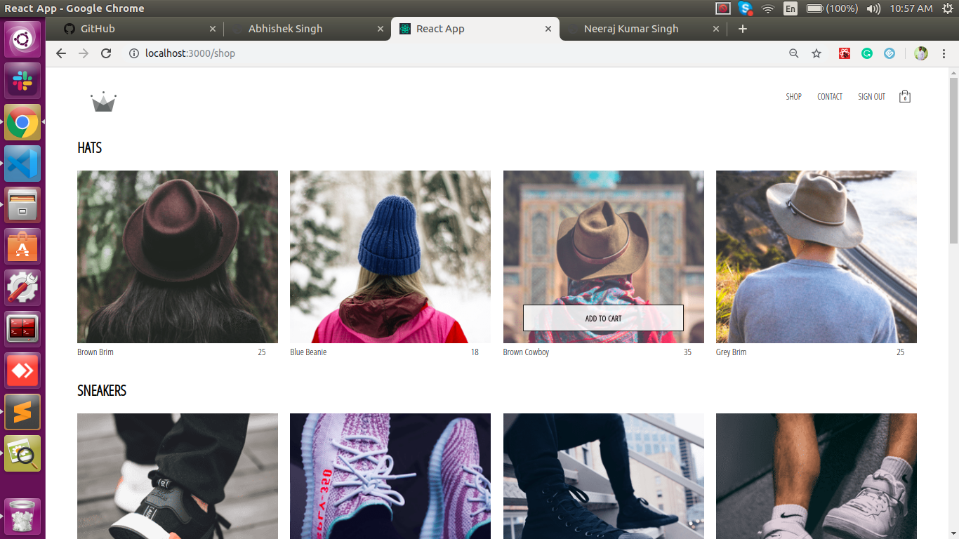Open the zoom magnifier icon in address bar
This screenshot has height=539, width=959.
point(794,53)
